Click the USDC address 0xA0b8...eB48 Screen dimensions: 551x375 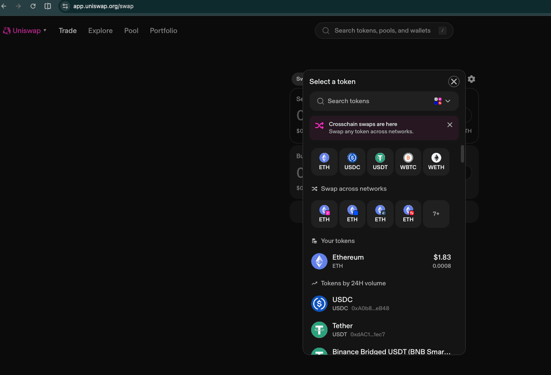(x=370, y=309)
